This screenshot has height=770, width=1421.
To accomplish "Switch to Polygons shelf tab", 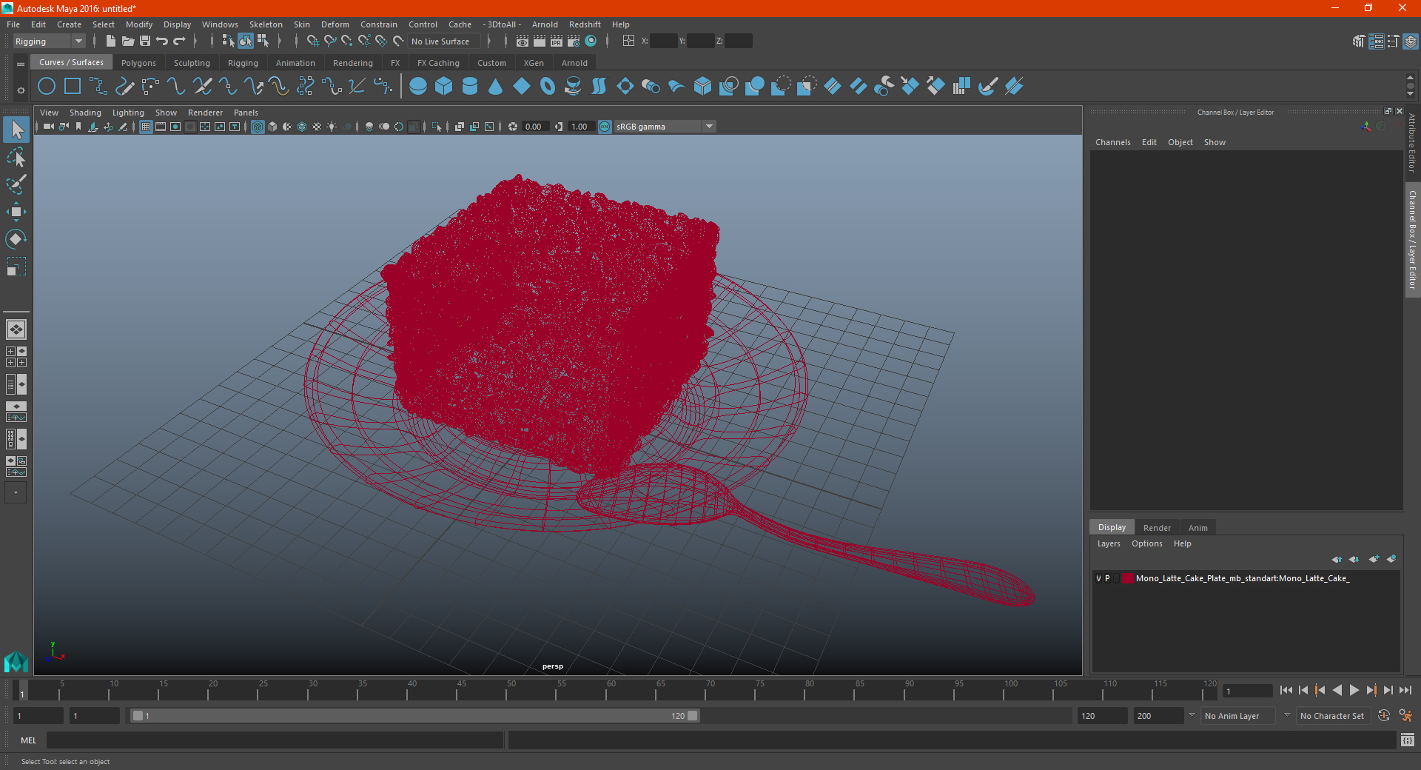I will pos(138,63).
